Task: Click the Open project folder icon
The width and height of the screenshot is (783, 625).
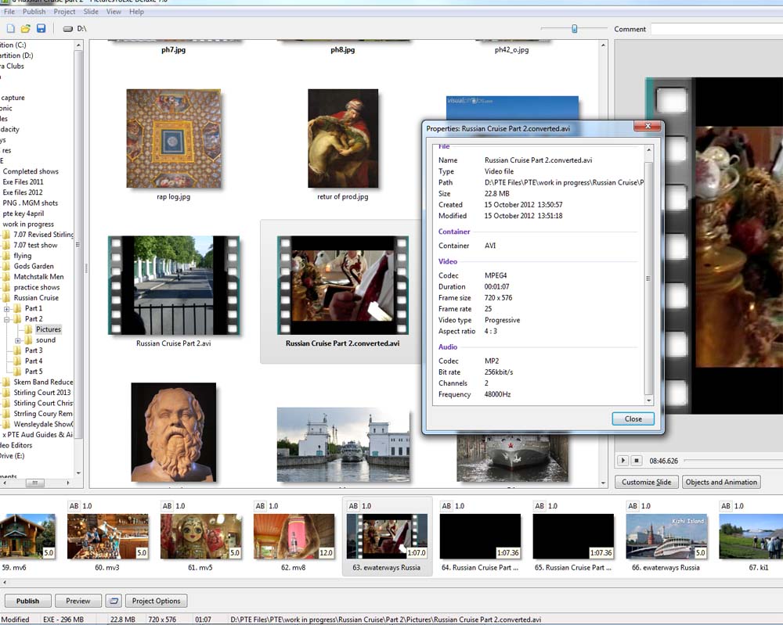Action: pyautogui.click(x=25, y=29)
